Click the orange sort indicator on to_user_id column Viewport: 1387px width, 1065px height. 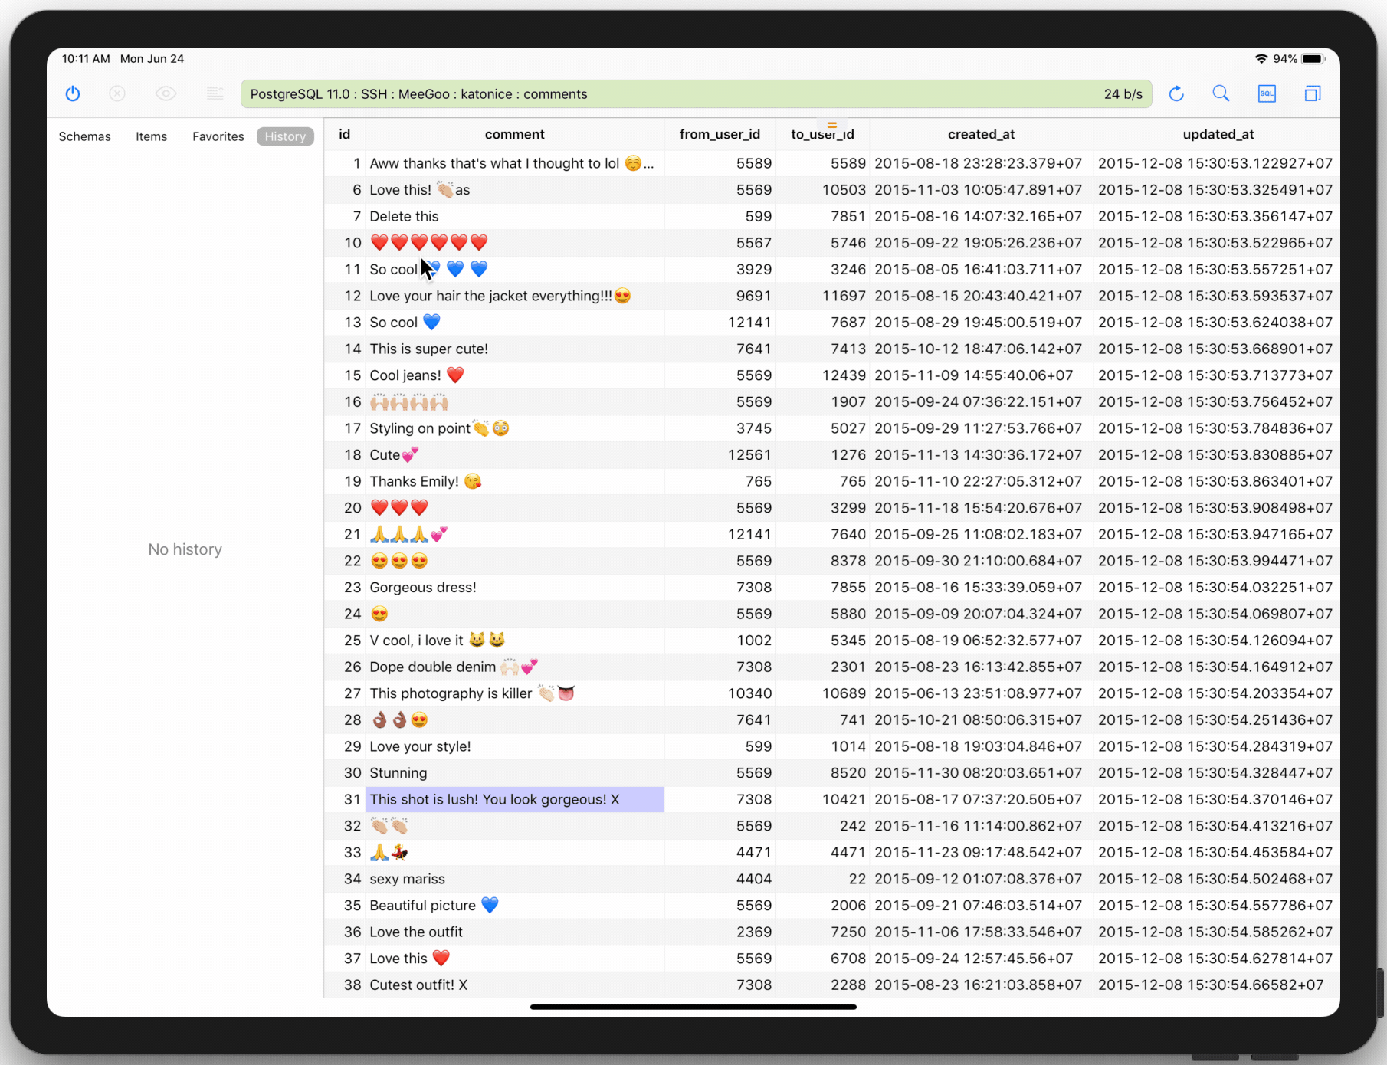click(x=831, y=125)
